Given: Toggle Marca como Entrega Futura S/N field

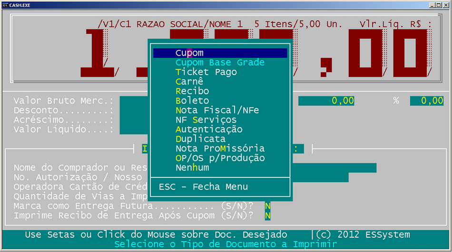Looking at the screenshot, I should (268, 206).
